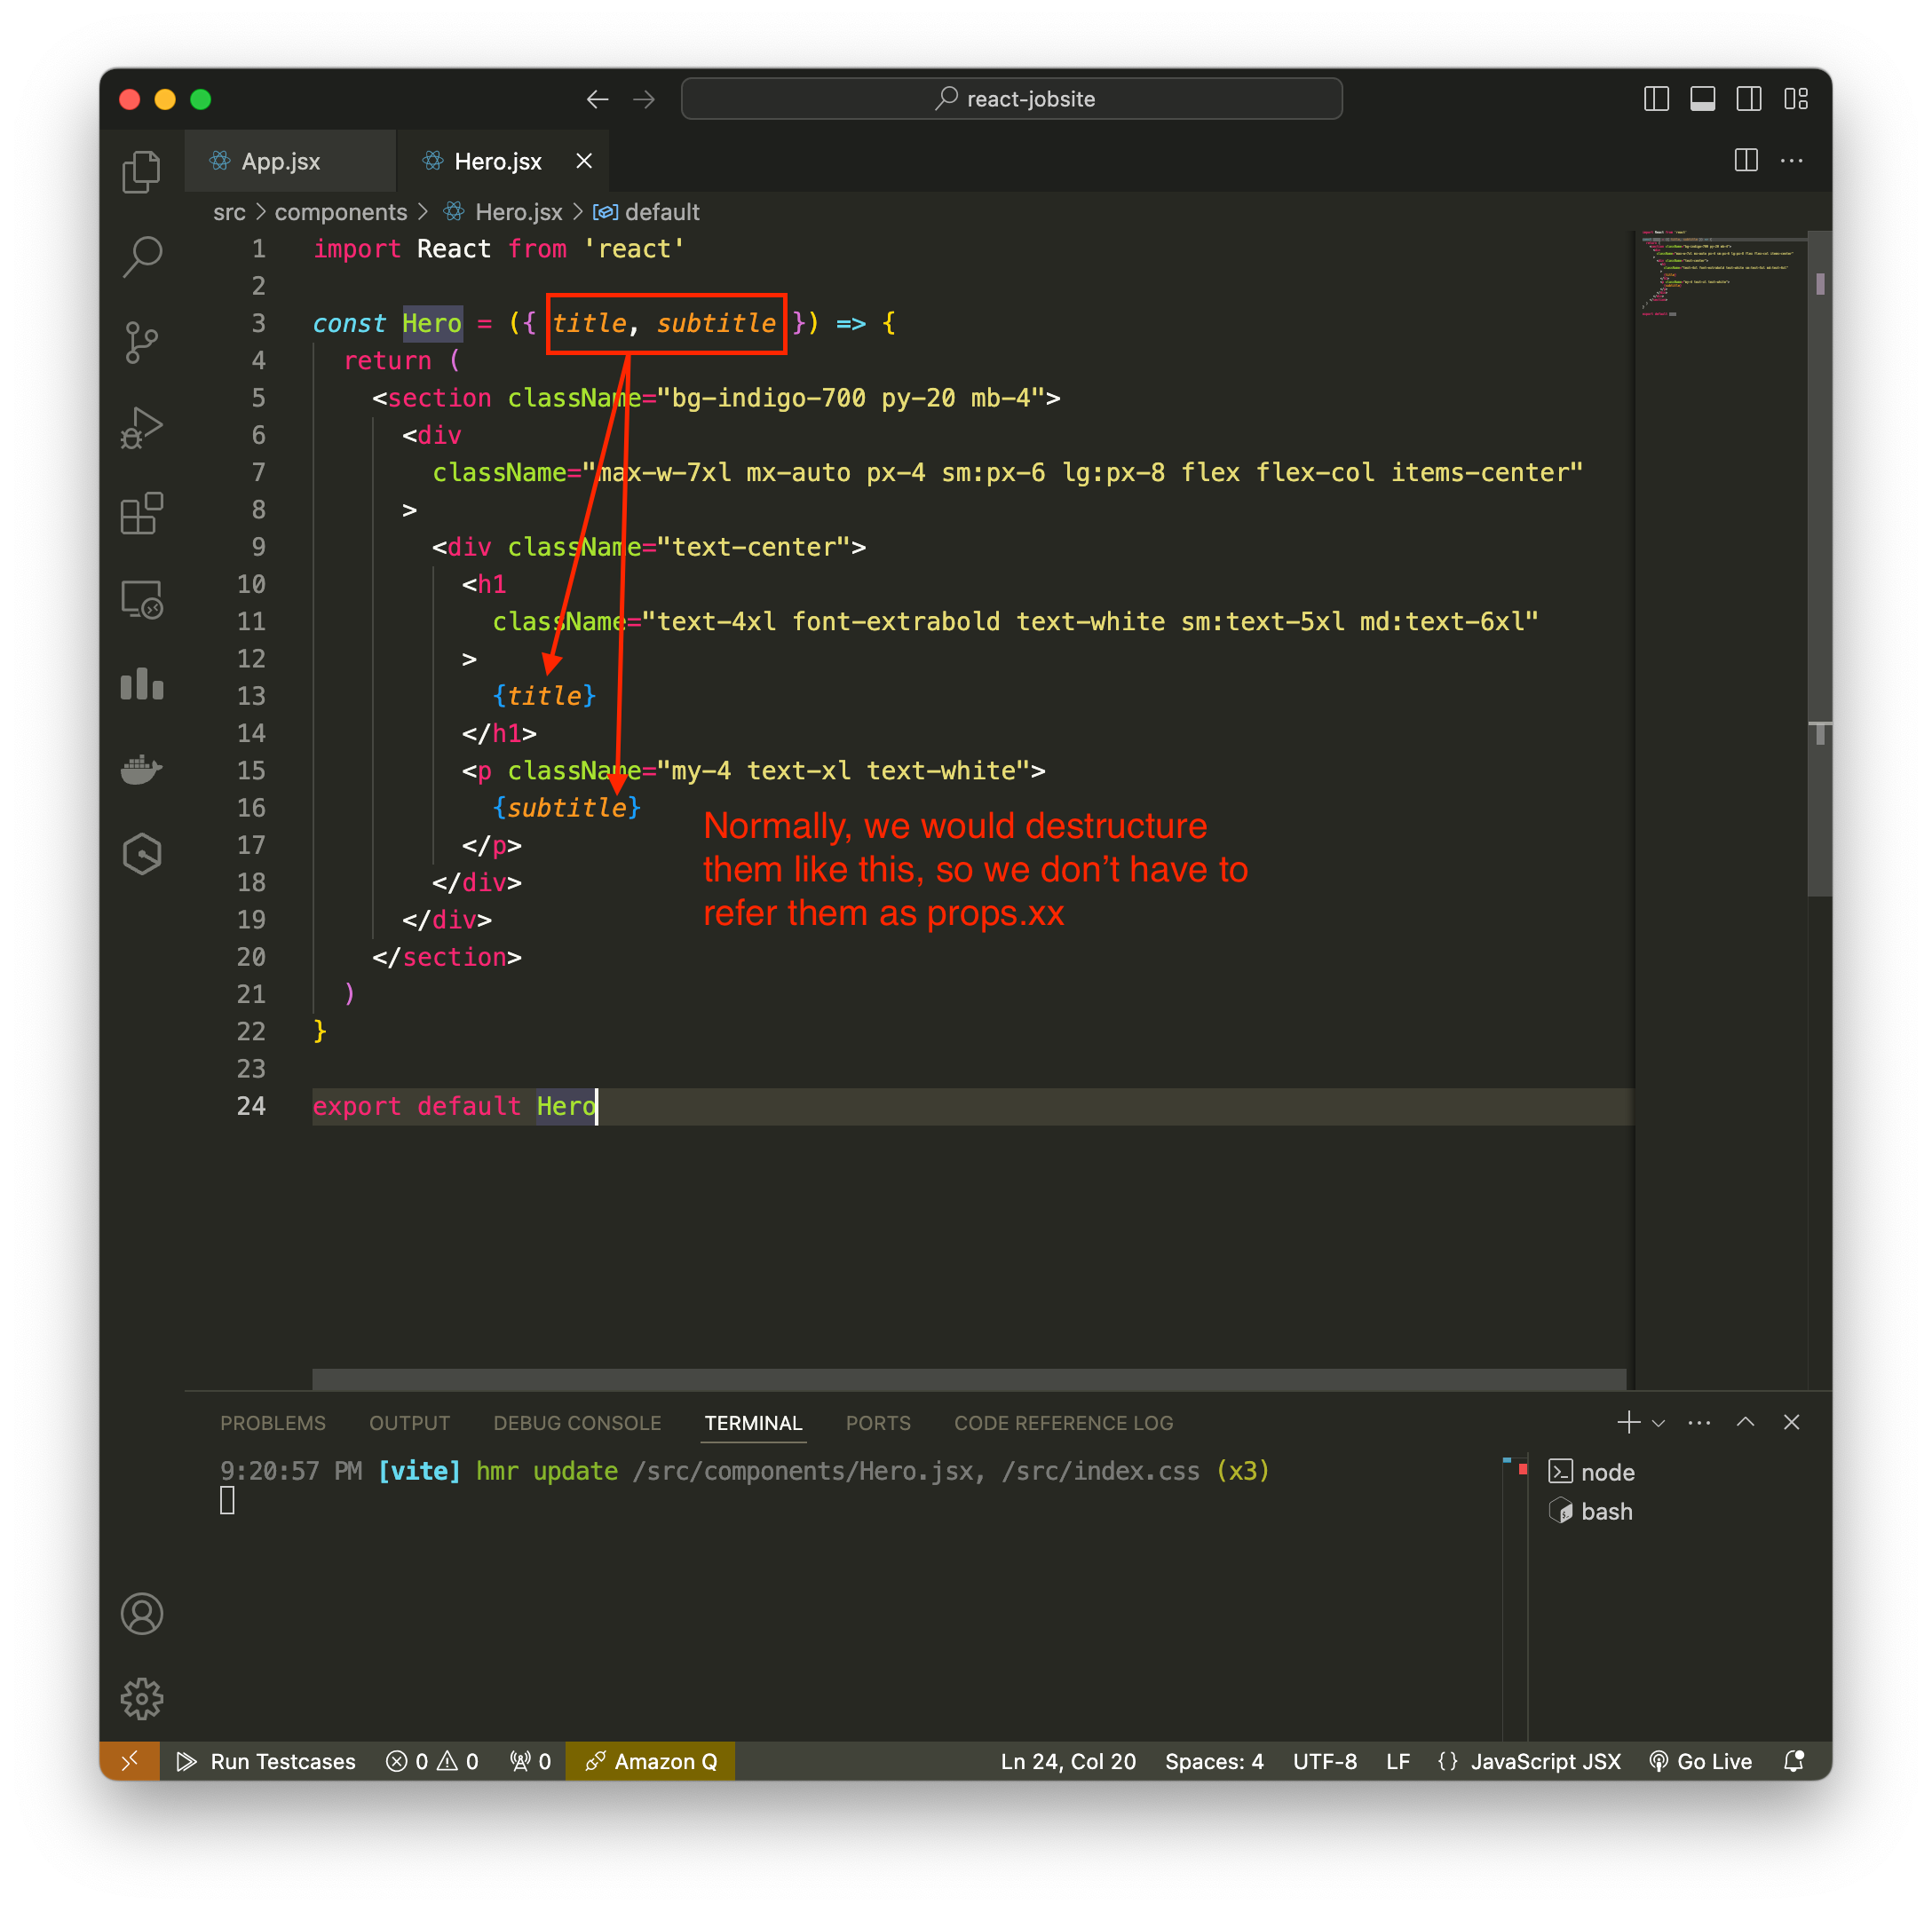1932x1912 pixels.
Task: Open terminal panel More Actions ellipsis
Action: [x=1699, y=1422]
